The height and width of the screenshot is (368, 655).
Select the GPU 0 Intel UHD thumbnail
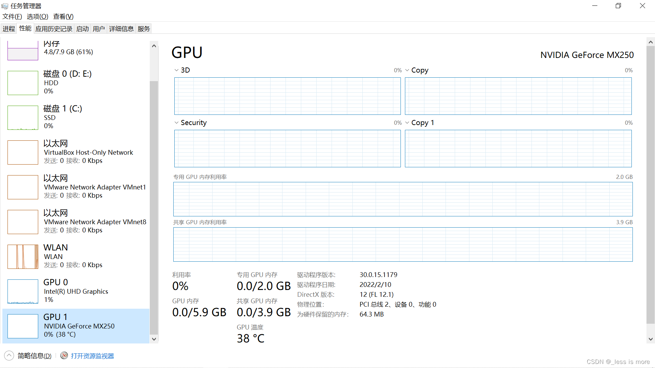click(x=23, y=291)
